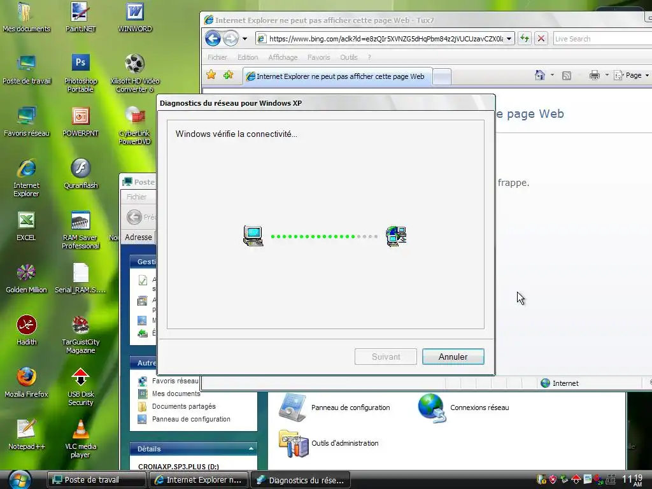The width and height of the screenshot is (652, 489).
Task: Click Add to Favorites icon in IE
Action: pyautogui.click(x=229, y=75)
